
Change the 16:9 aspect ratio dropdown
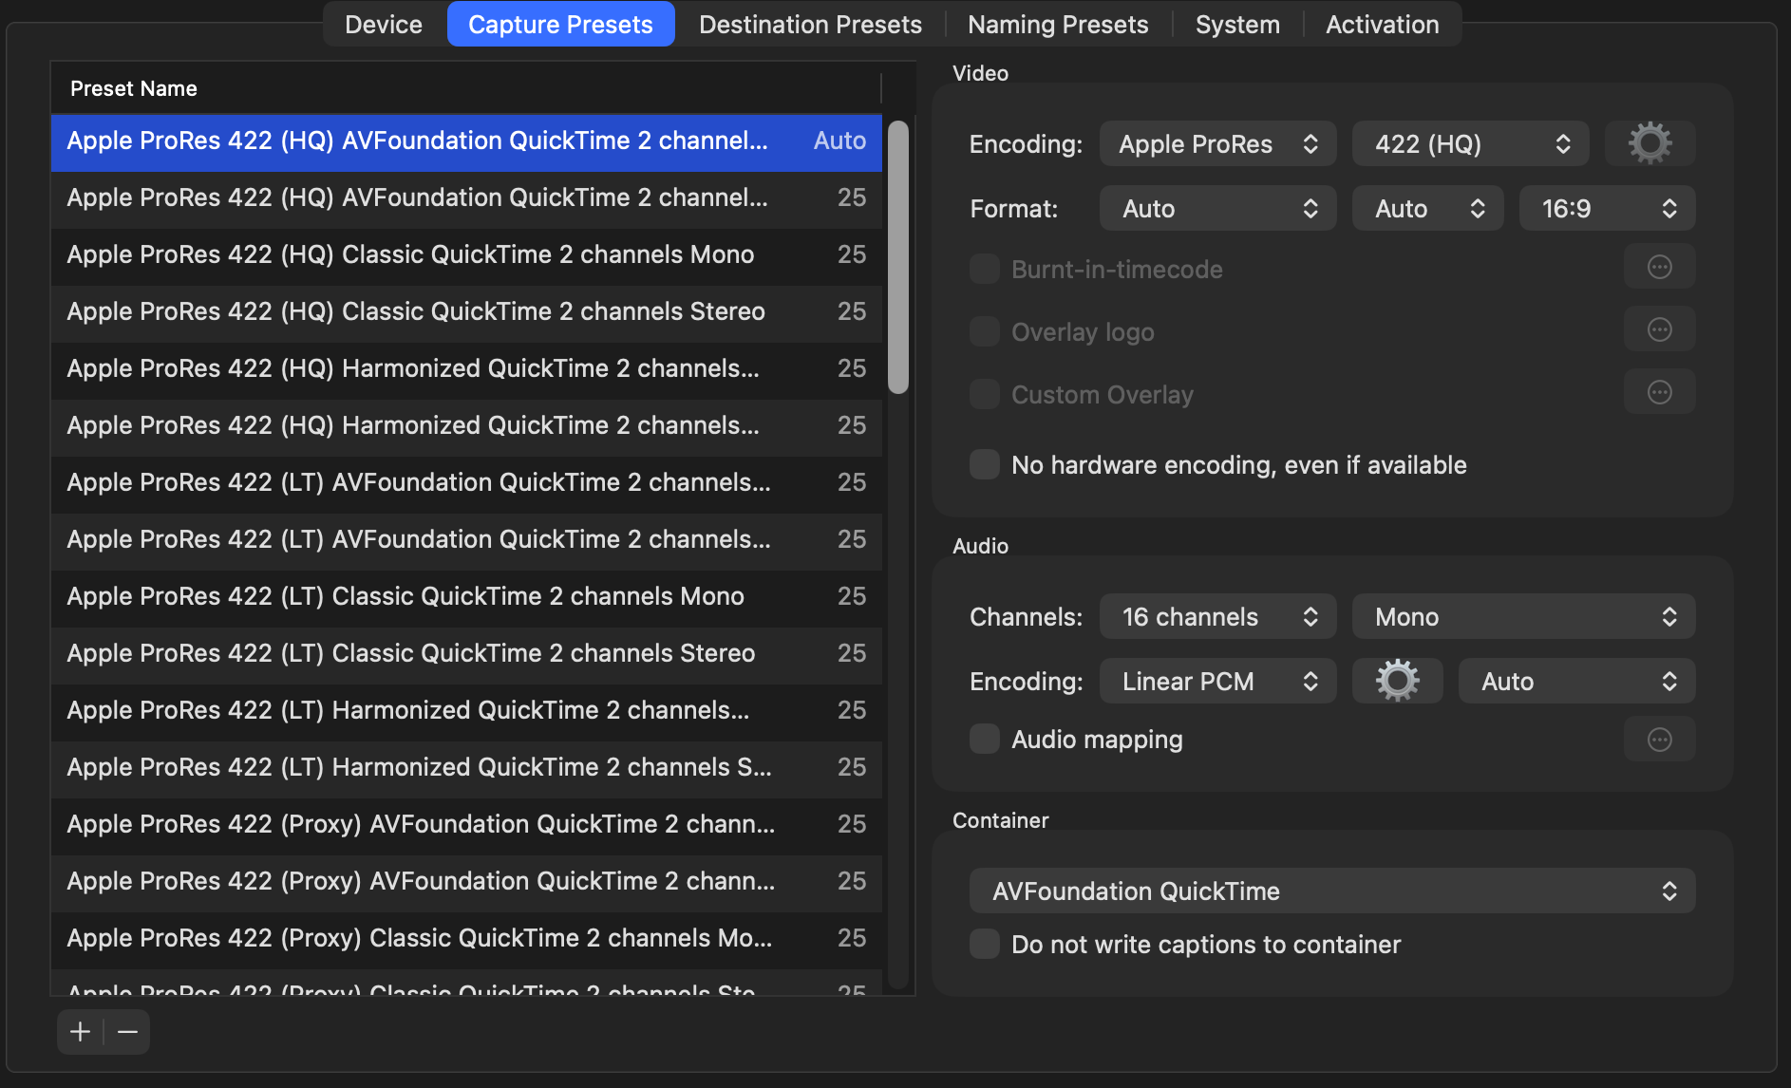tap(1608, 208)
